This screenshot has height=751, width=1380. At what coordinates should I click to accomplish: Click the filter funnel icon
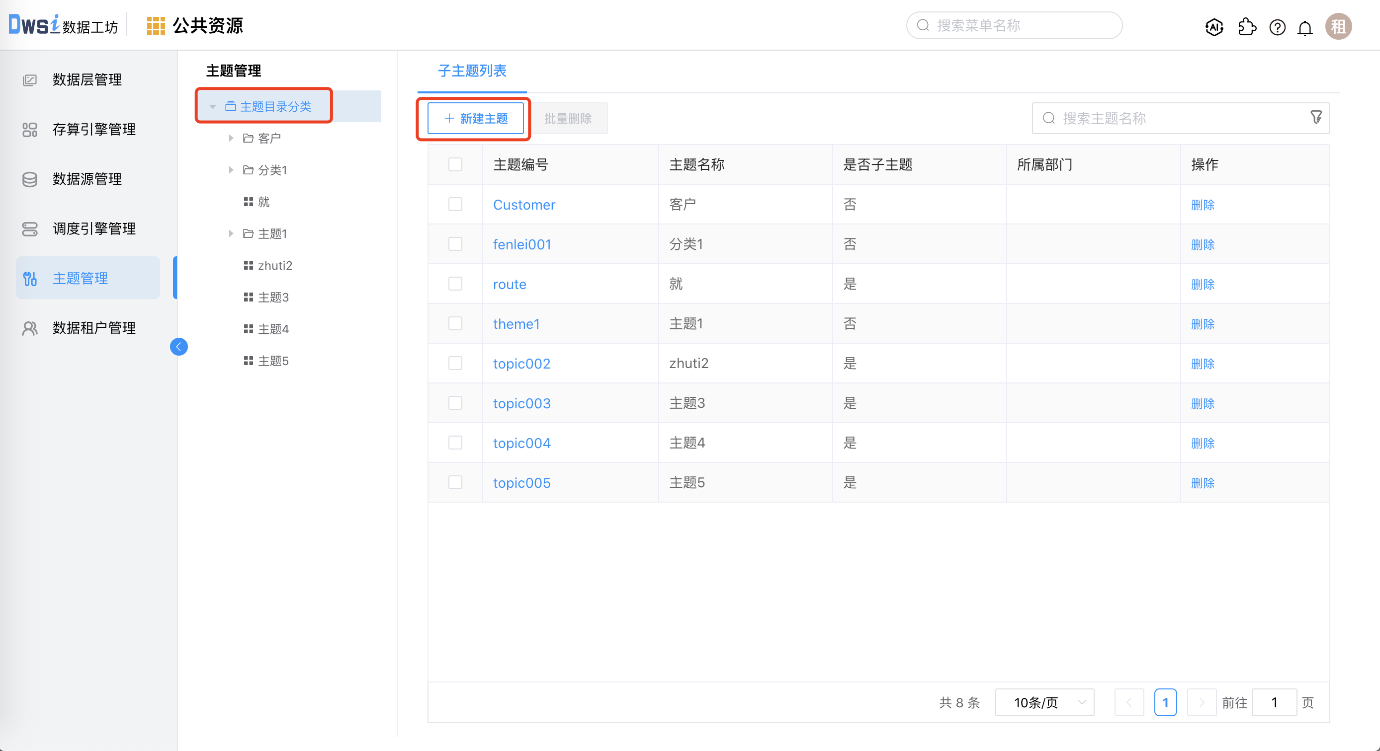point(1316,117)
